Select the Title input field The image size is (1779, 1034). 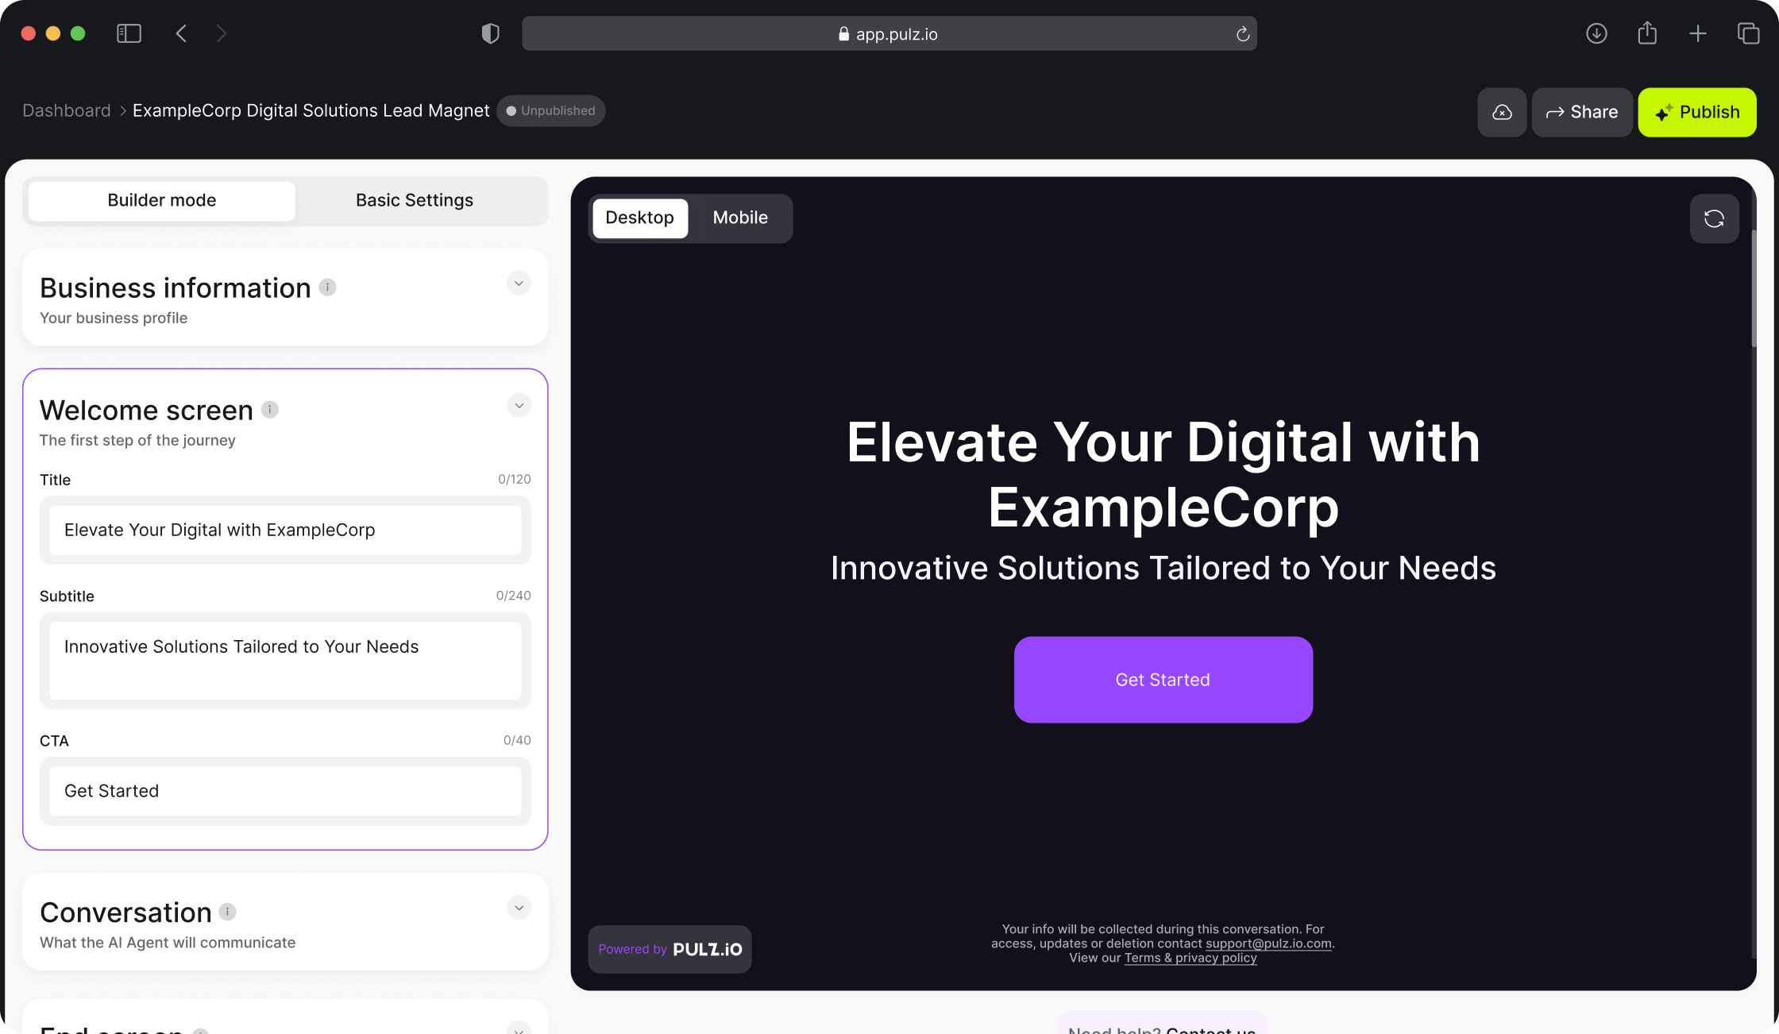click(x=285, y=529)
